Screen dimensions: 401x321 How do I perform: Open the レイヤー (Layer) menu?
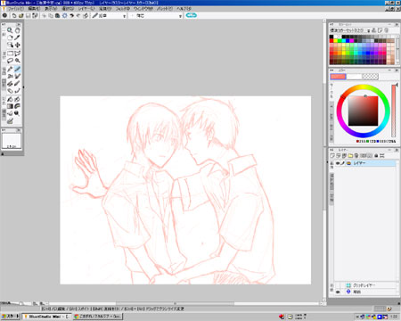[86, 9]
